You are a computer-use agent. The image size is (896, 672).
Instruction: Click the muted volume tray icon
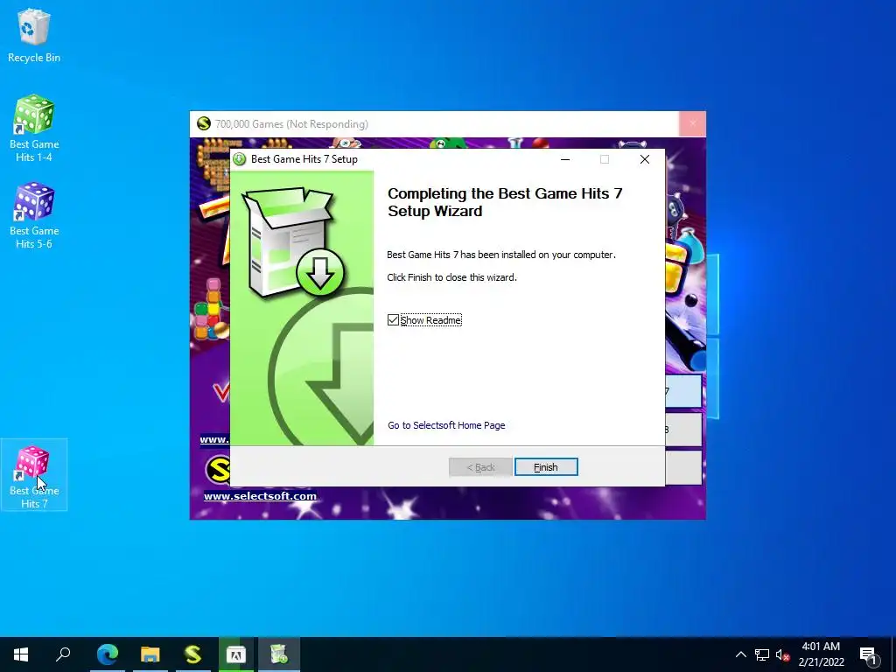(782, 654)
